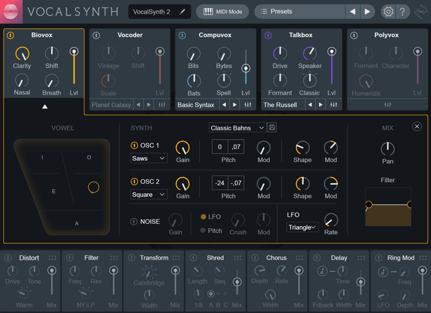This screenshot has height=313, width=431.
Task: Collapse the Biovox panel with triangle
Action: 45,107
